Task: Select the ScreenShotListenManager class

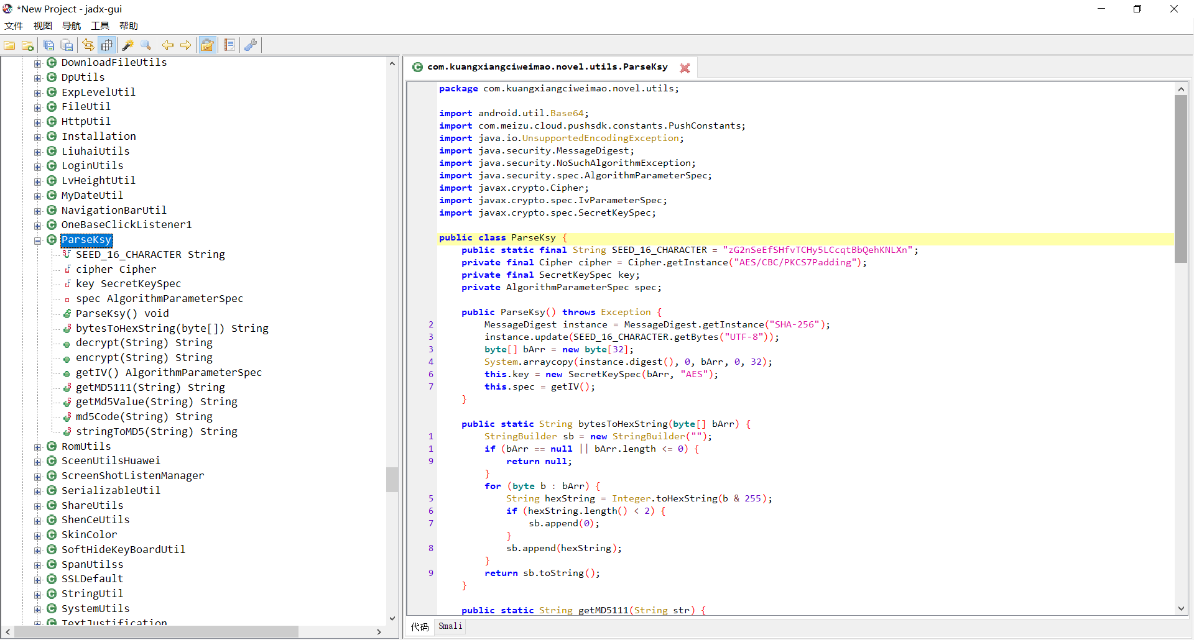Action: (x=133, y=475)
